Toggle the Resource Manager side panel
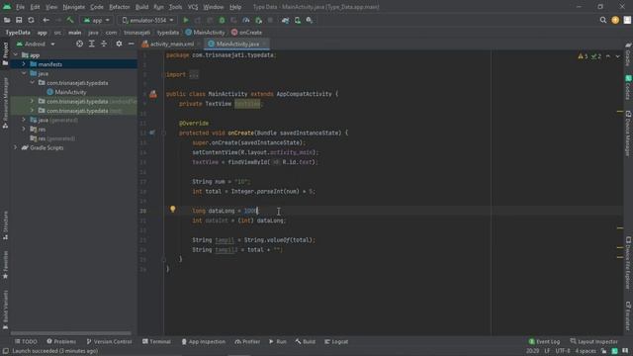The image size is (633, 356). click(5, 103)
